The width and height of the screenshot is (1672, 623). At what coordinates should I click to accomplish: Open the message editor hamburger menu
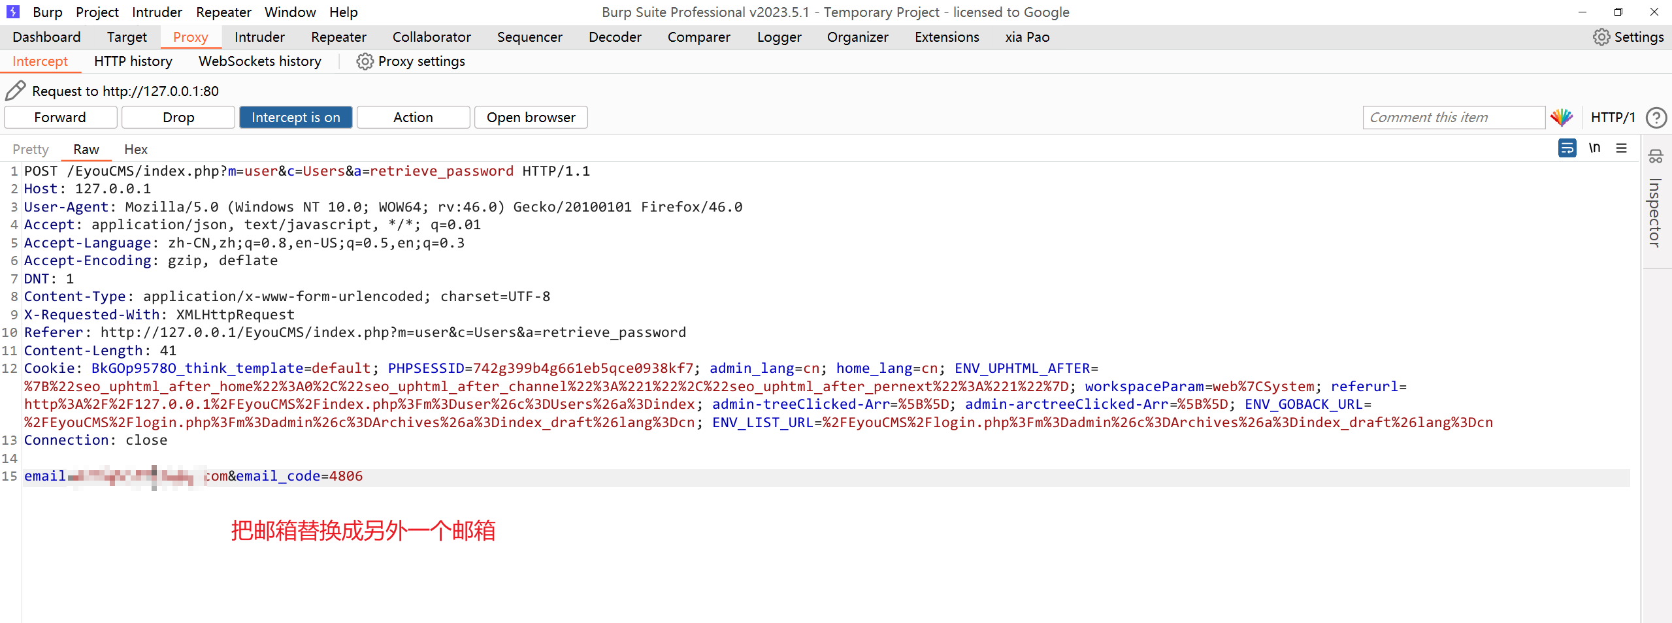pyautogui.click(x=1622, y=148)
